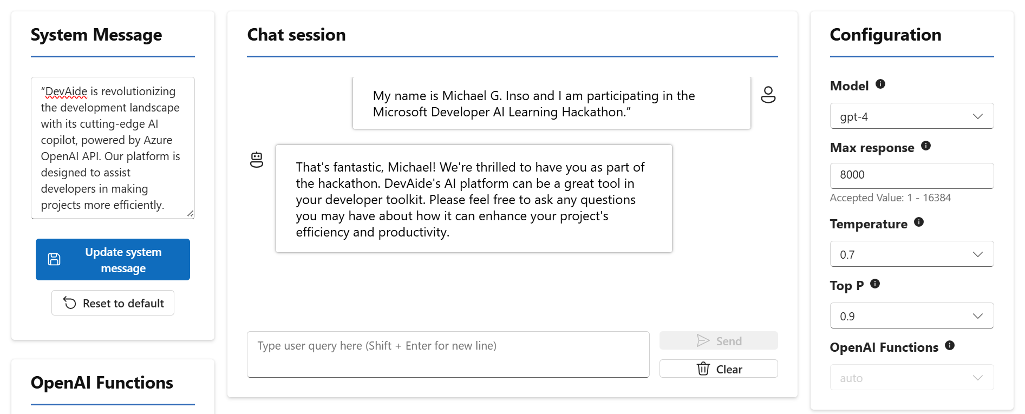Click the assistant bot avatar icon
Viewport: 1025px width, 414px height.
(257, 160)
